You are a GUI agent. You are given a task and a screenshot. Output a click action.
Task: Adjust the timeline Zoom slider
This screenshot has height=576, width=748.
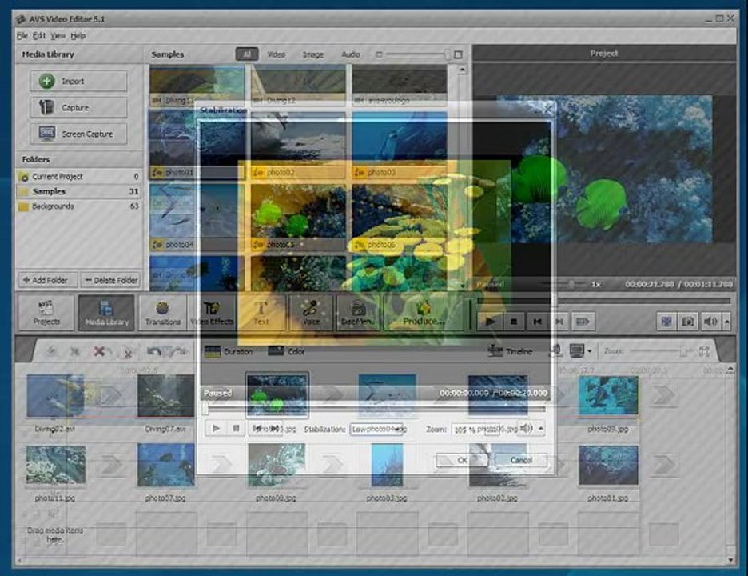661,351
